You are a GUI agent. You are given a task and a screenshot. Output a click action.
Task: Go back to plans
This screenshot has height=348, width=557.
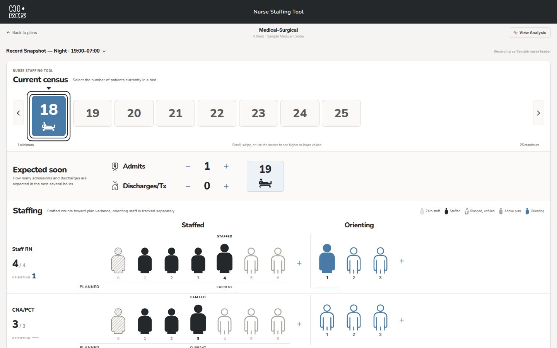22,32
